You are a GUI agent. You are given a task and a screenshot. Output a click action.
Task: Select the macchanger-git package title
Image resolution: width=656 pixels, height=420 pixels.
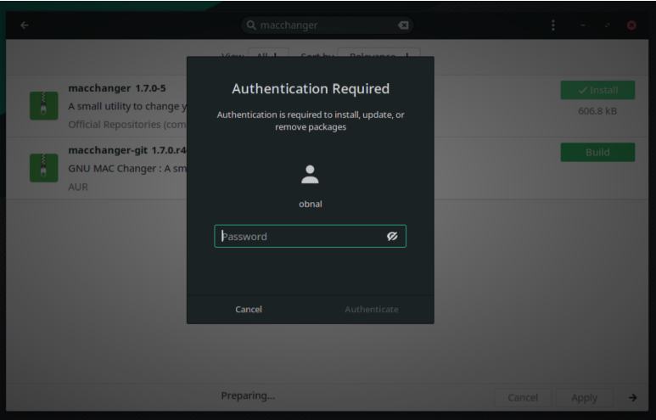[x=127, y=150]
